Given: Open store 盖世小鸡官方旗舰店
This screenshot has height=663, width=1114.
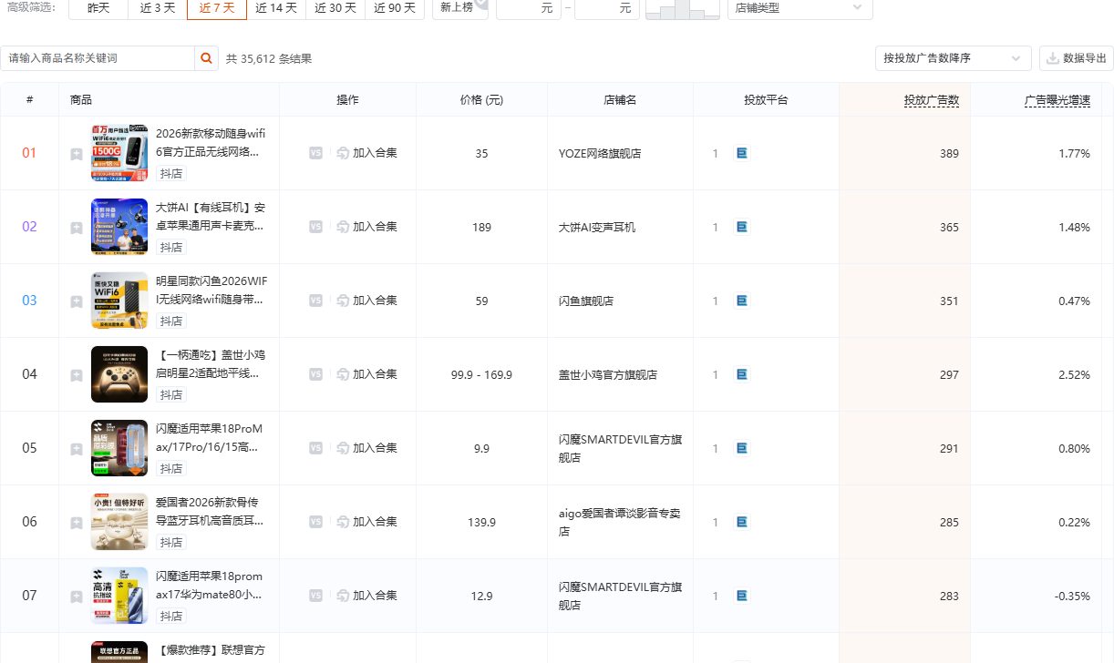Looking at the screenshot, I should pyautogui.click(x=608, y=375).
